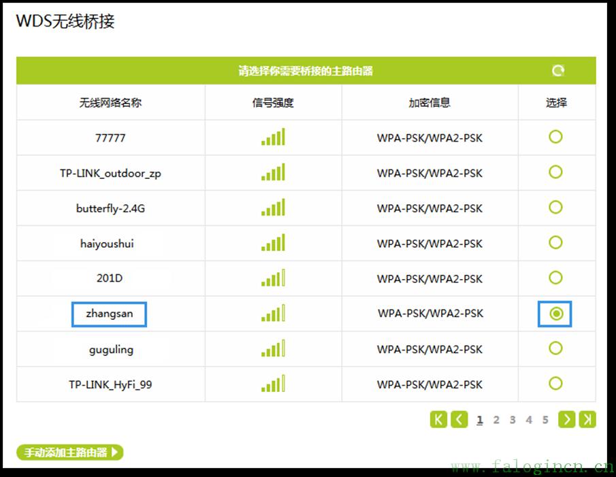This screenshot has height=477, width=616.
Task: Deselect the currently chosen zhangsan radio button
Action: tap(556, 314)
